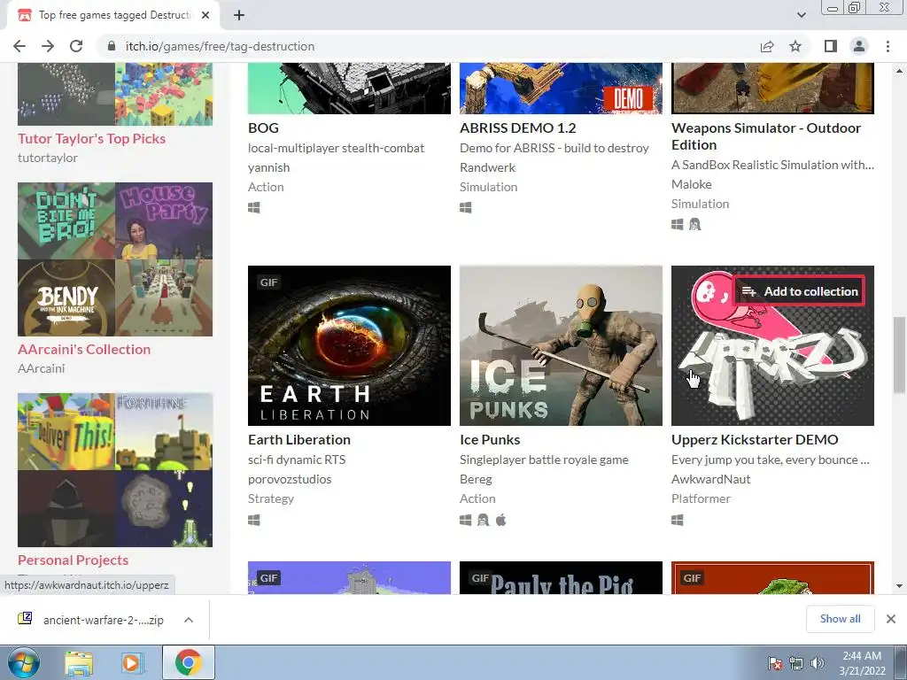Open Weapons Simulator - Outdoor Edition title
Image resolution: width=907 pixels, height=680 pixels.
(766, 136)
